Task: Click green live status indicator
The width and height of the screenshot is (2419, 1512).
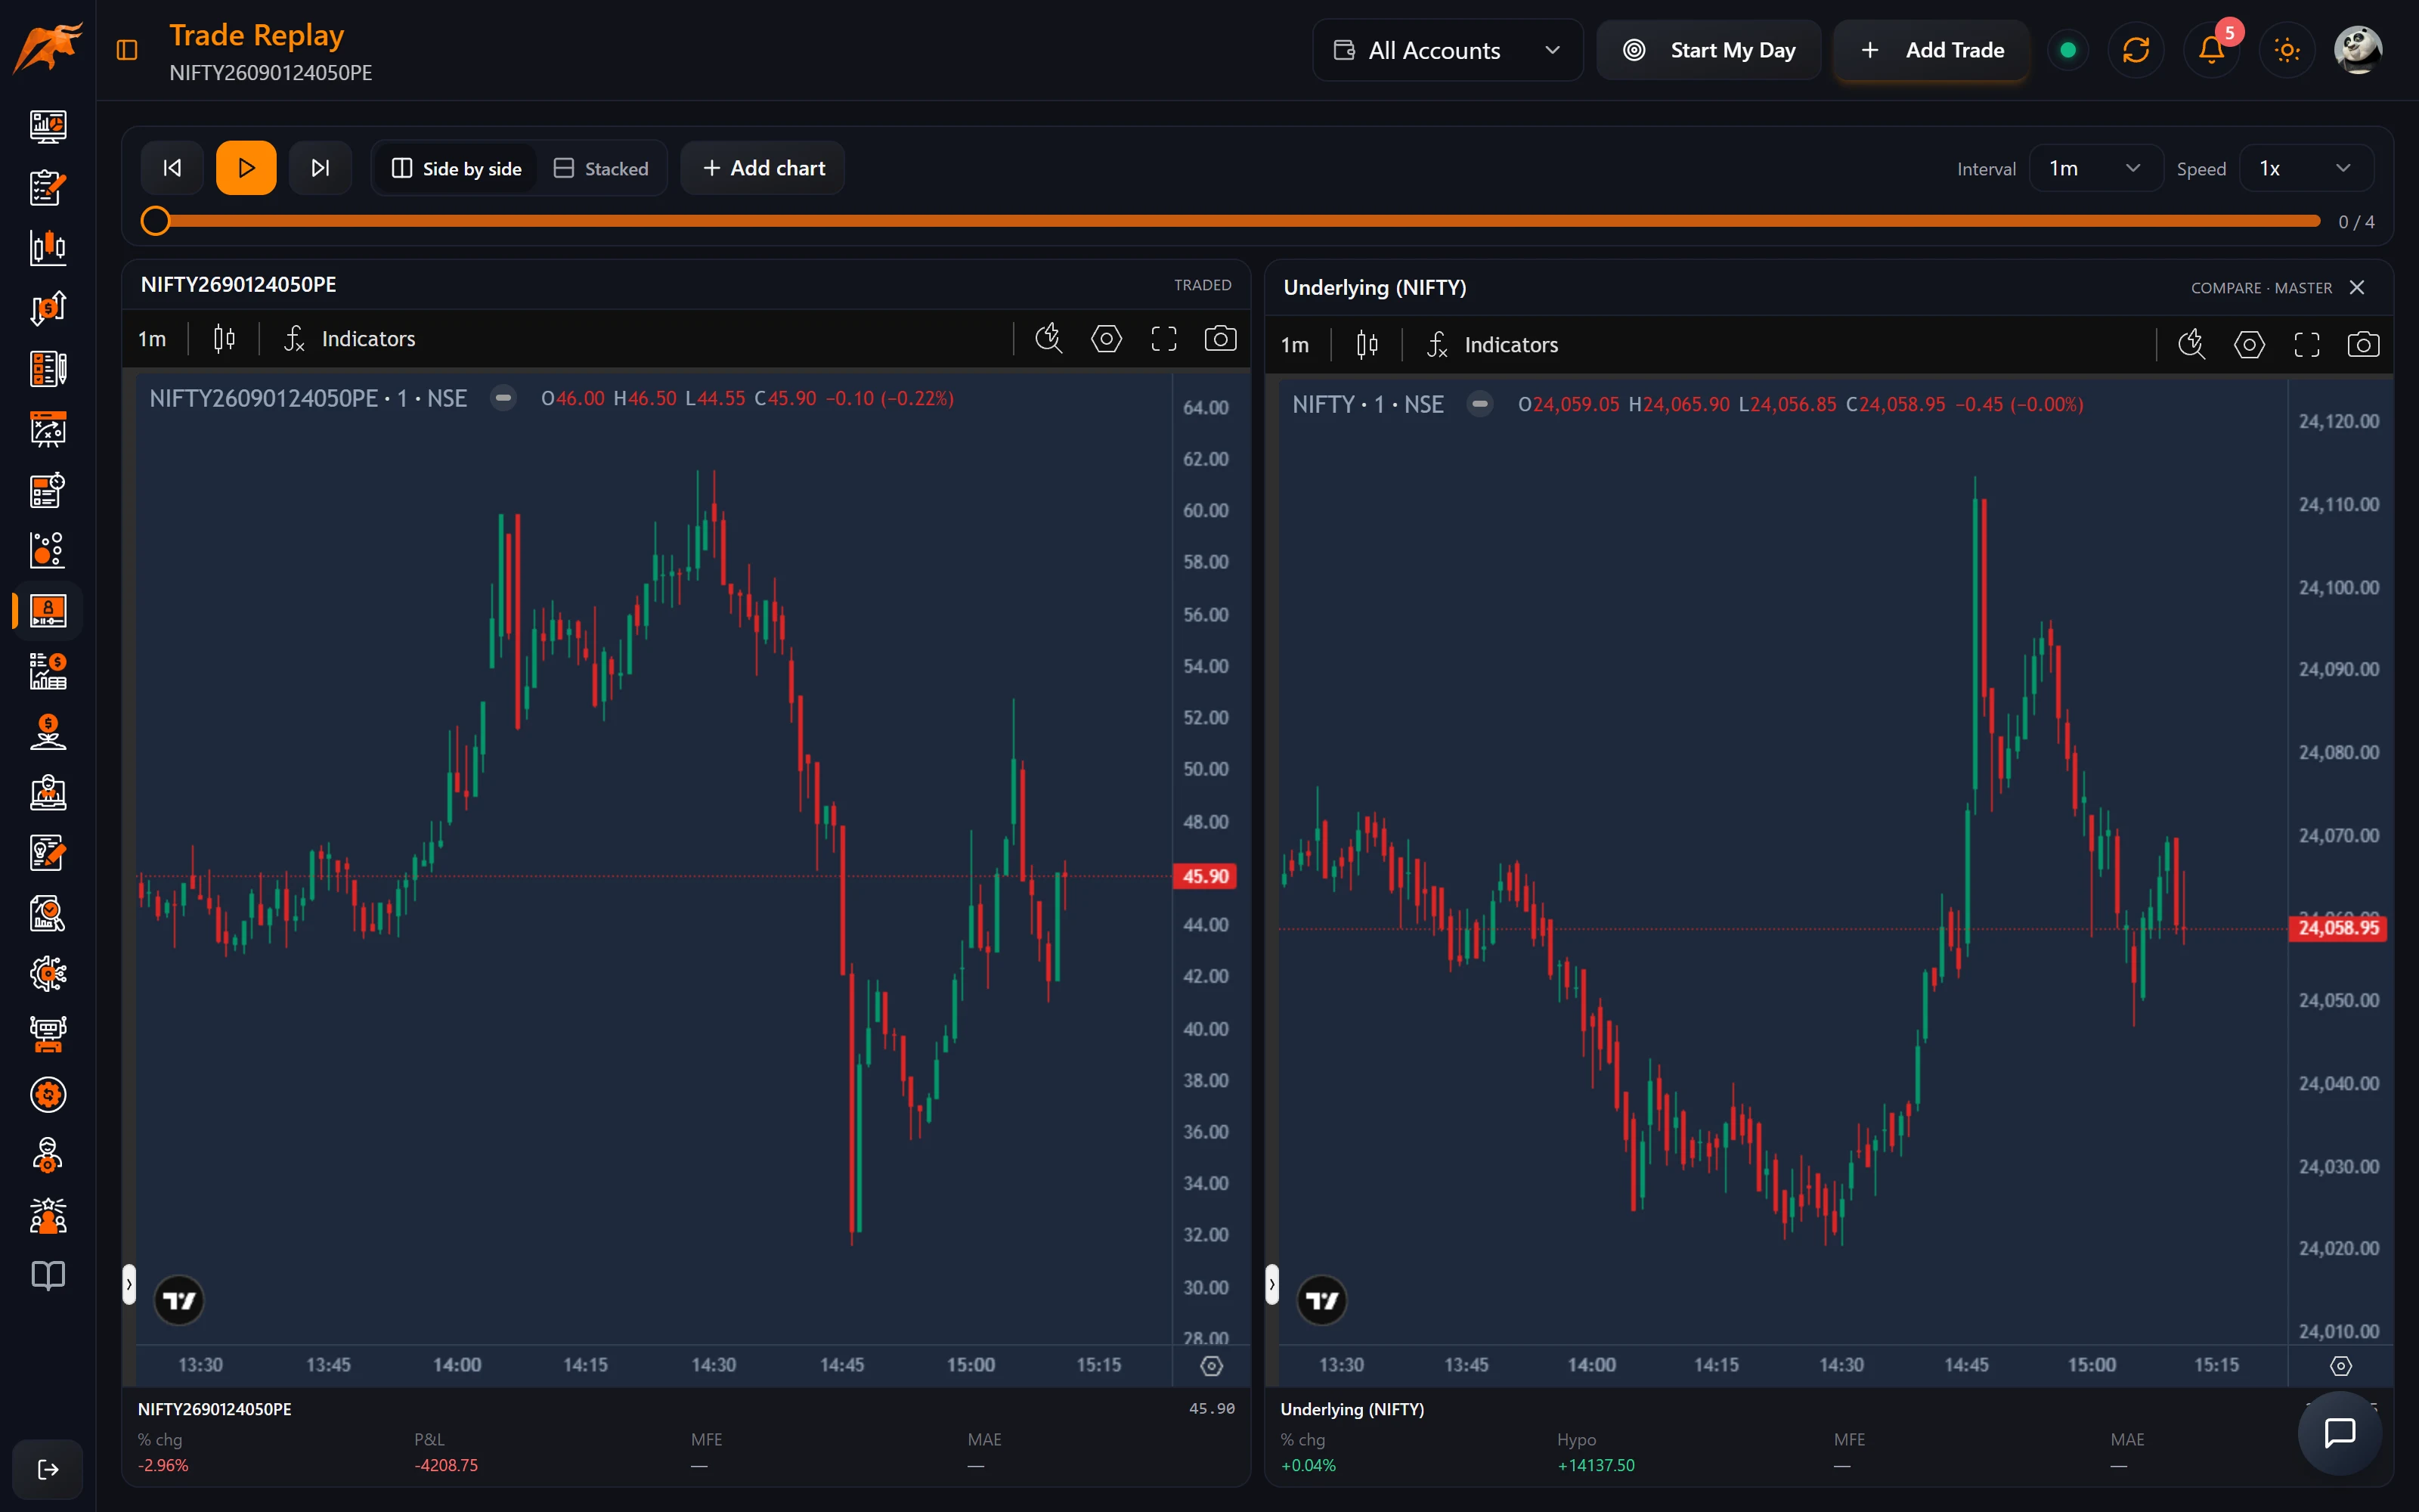Action: click(2068, 50)
